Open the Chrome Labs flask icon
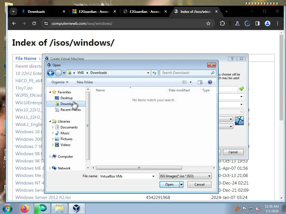This screenshot has height=214, width=286. pyautogui.click(x=237, y=23)
